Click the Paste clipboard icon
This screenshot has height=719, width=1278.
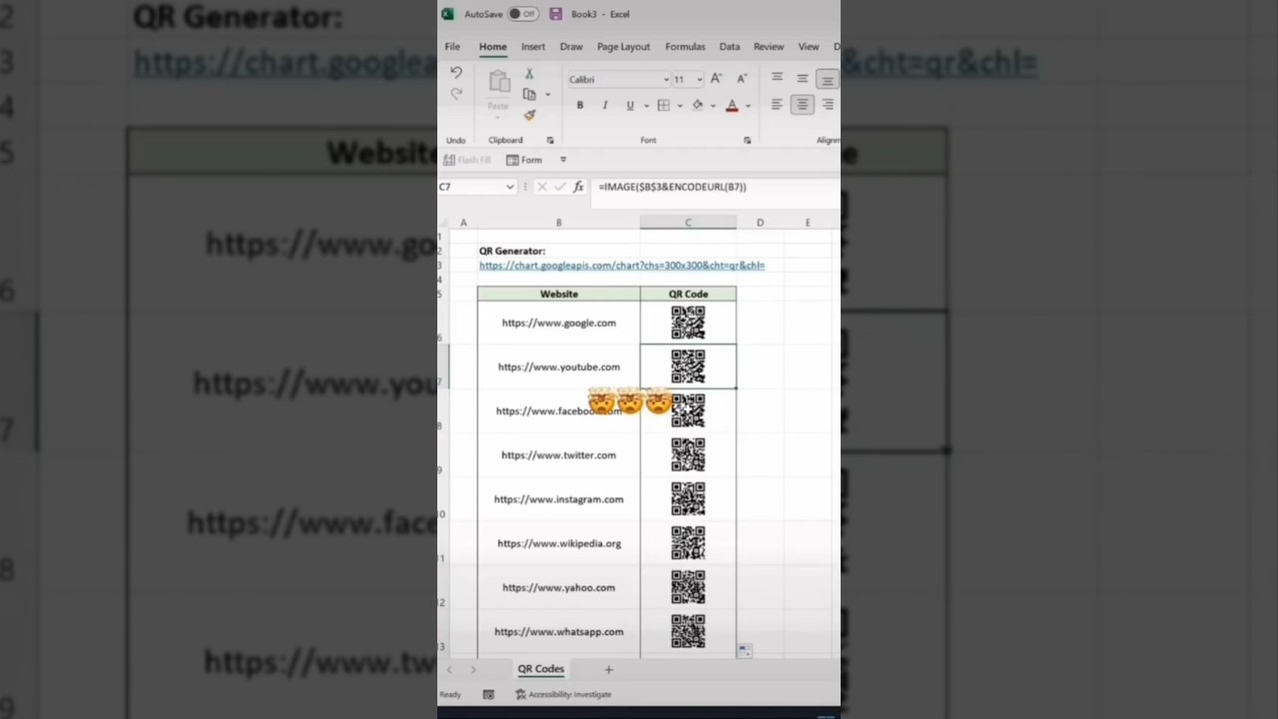(x=499, y=84)
